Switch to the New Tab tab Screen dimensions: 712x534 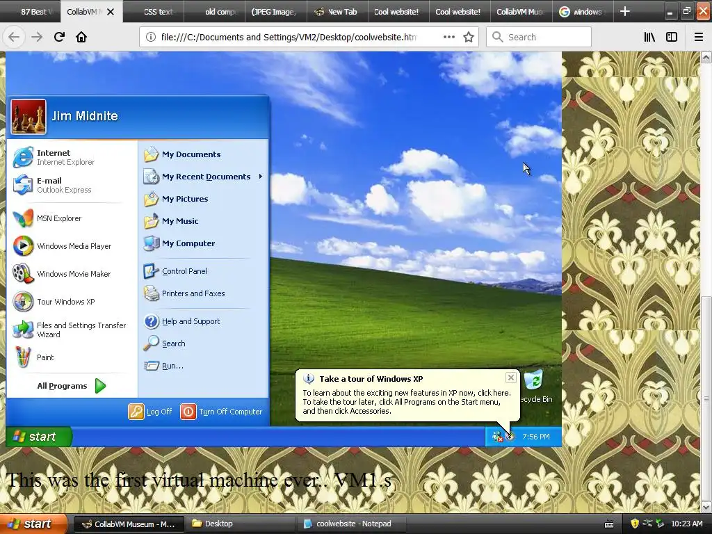point(337,12)
